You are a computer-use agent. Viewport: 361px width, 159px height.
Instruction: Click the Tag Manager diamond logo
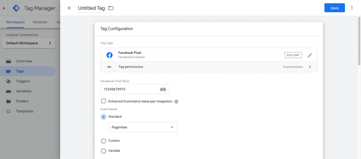coord(16,8)
